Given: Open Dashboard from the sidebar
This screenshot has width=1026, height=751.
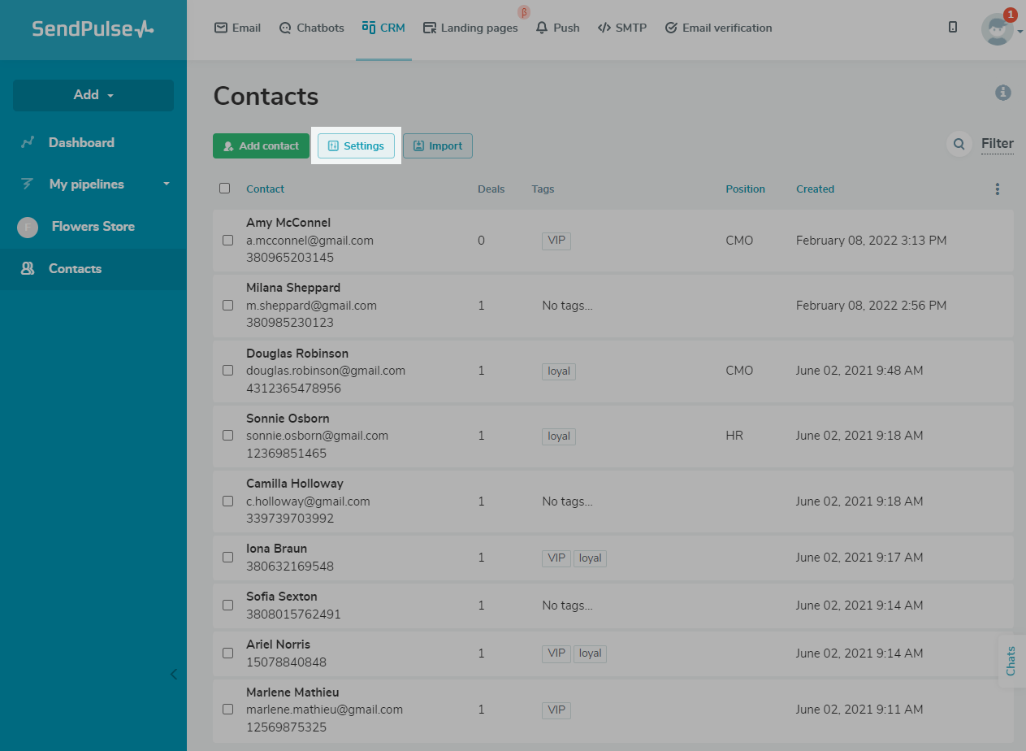Looking at the screenshot, I should [81, 142].
